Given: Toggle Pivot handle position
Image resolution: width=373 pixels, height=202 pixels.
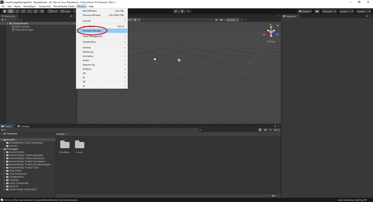Looking at the screenshot, I should [x=53, y=11].
